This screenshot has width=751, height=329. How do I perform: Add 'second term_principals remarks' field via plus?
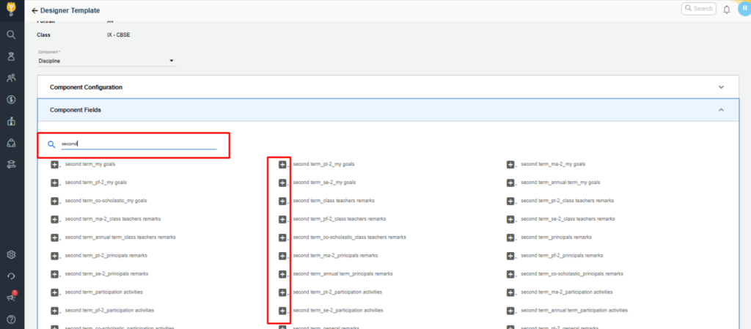[x=510, y=237]
